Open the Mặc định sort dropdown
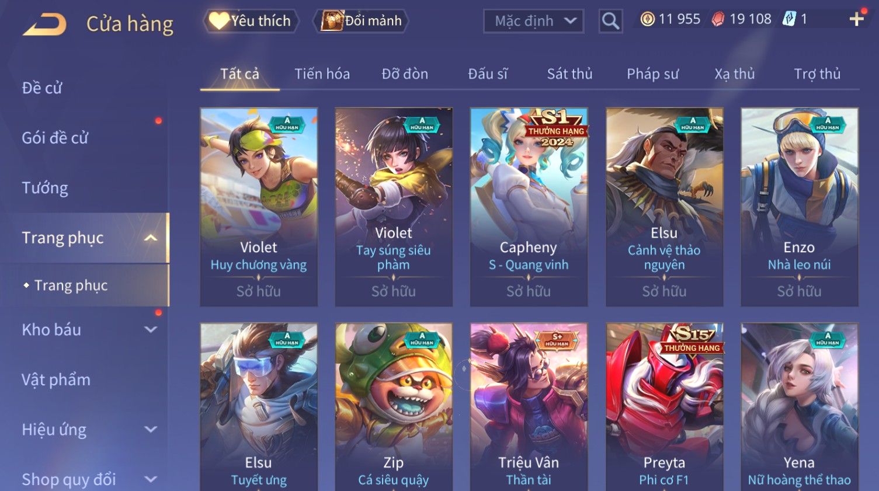This screenshot has width=879, height=491. pos(533,21)
